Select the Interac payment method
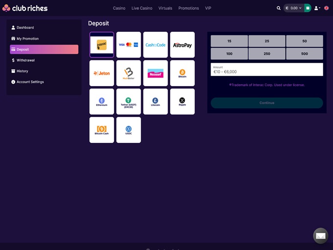The image size is (333, 250). (102, 45)
